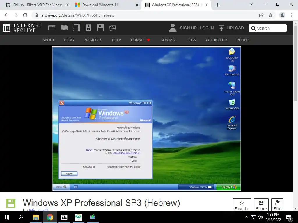Open the Software floppy disk icon
This screenshot has height=223, width=298.
100,28
